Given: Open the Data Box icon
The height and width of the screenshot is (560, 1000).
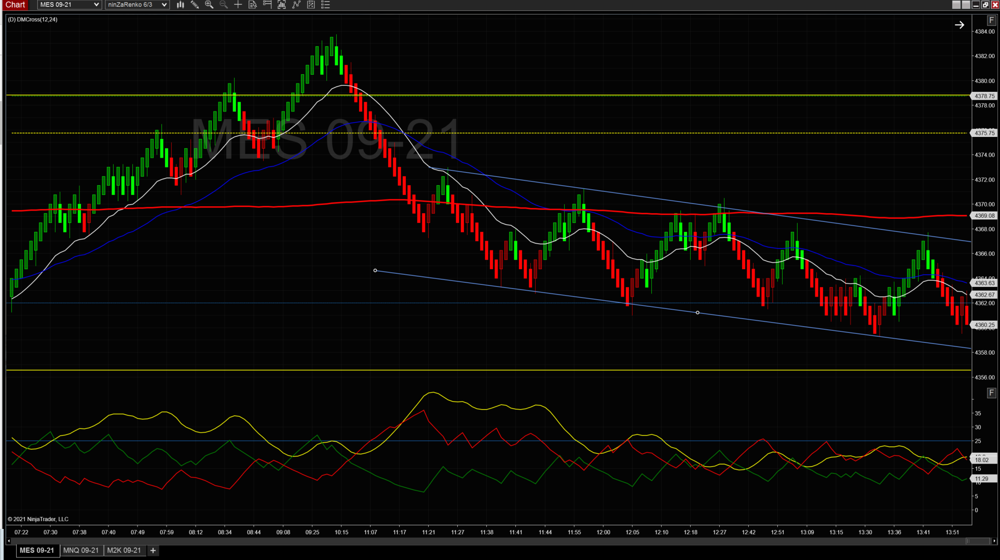Looking at the screenshot, I should pyautogui.click(x=253, y=5).
